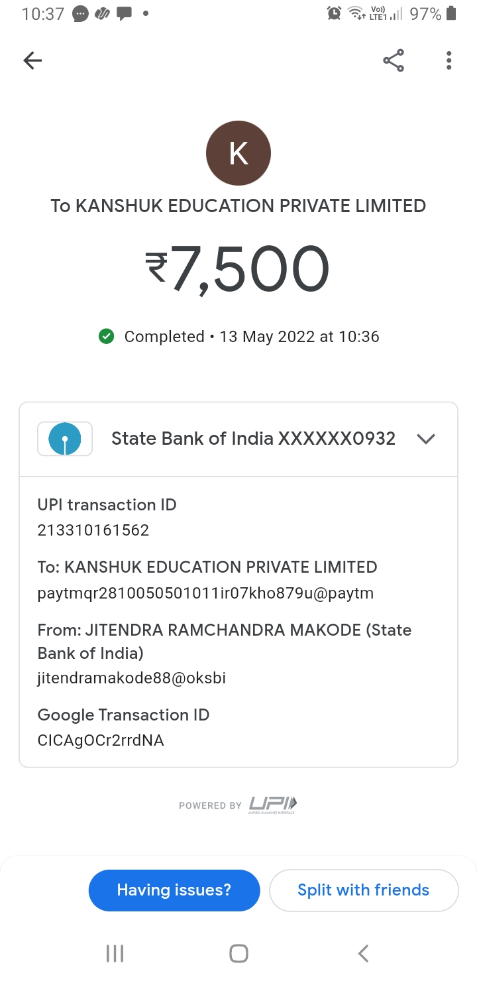Tap the brown K recipient avatar

point(238,153)
